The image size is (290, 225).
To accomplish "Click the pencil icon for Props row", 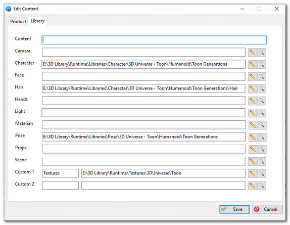I will coord(253,149).
